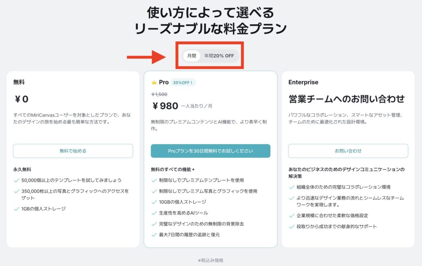Click the 無料 plan heading
The image size is (422, 266).
tap(19, 82)
